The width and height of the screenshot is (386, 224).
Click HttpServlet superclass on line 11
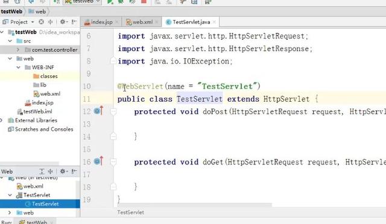click(x=286, y=99)
